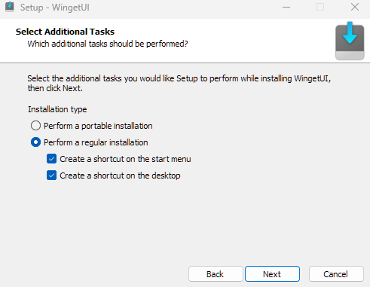The image size is (370, 287).
Task: Minimize the Setup window
Action: [x=286, y=7]
